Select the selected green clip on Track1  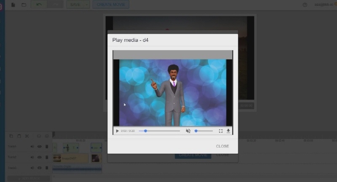pyautogui.click(x=96, y=147)
